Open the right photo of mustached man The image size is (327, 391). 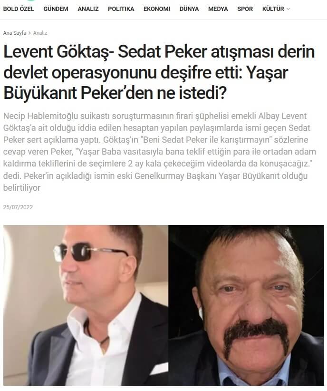tap(246, 305)
